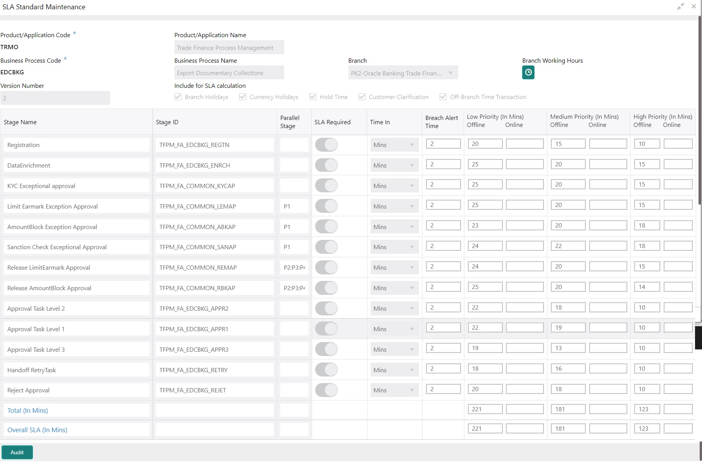Click Medium Priority Offline field for Sanction Check row
Screen dimensions: 702x462
click(568, 246)
